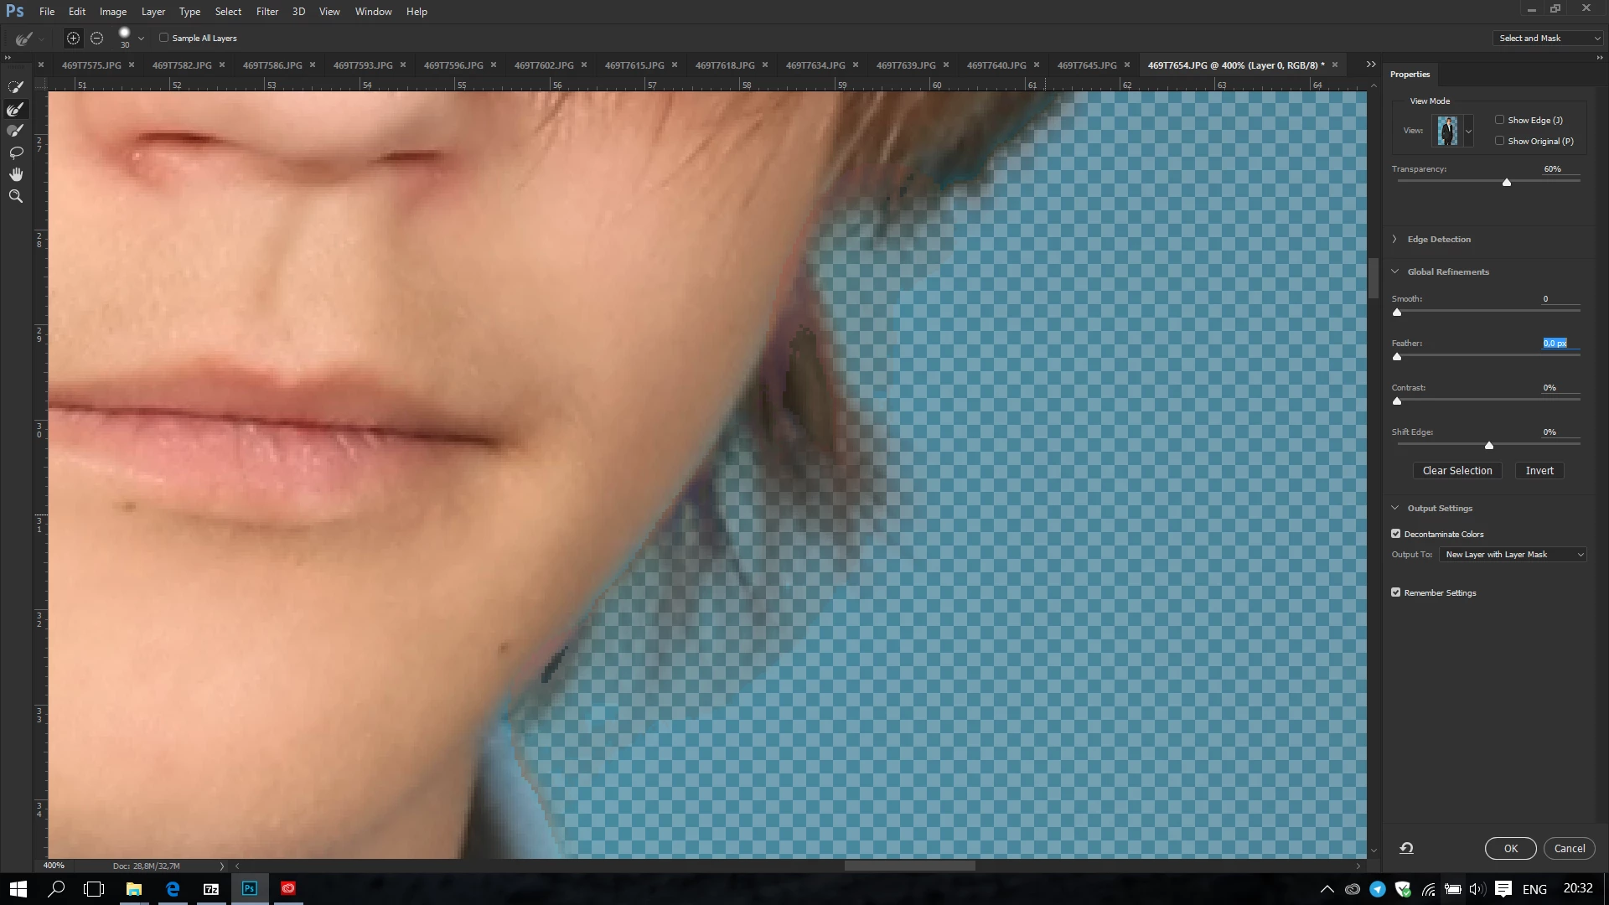Screen dimensions: 1609x905
Task: Select the Lasso tool
Action: click(x=15, y=153)
